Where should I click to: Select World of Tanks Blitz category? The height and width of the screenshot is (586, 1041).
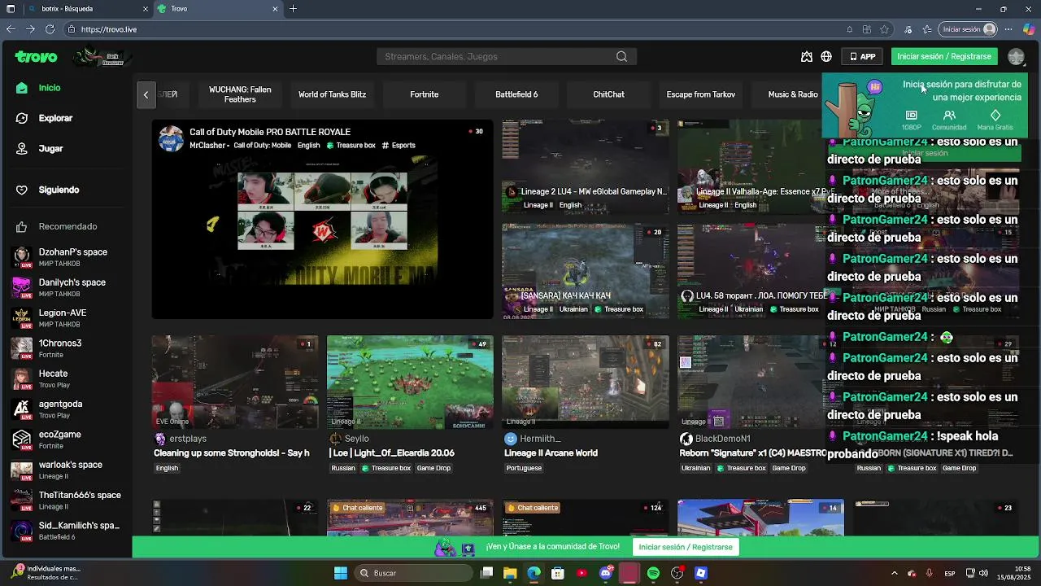click(332, 94)
